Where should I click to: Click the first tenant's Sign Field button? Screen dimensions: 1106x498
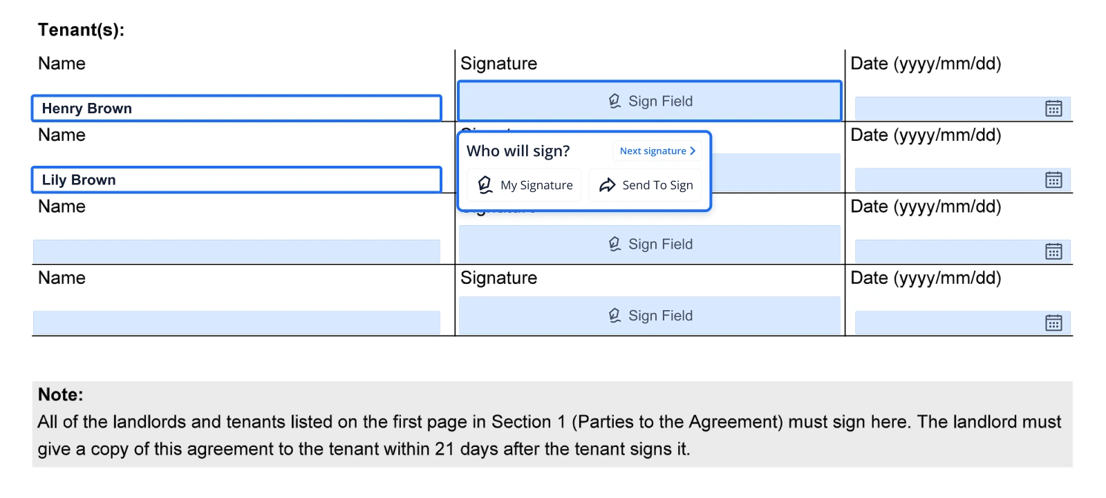pos(649,101)
